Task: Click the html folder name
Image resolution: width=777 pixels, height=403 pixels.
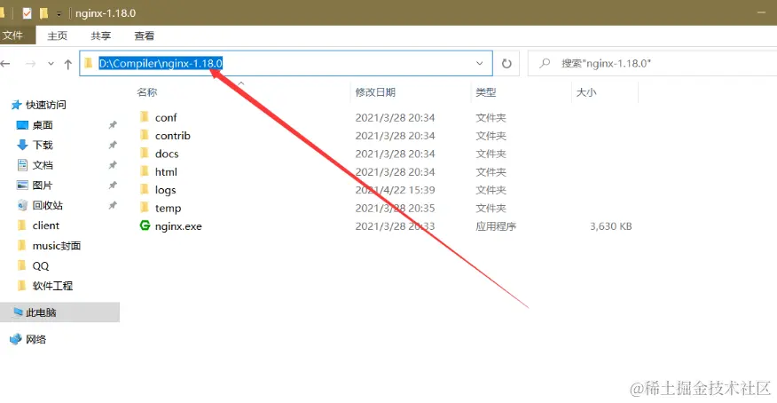Action: (166, 172)
